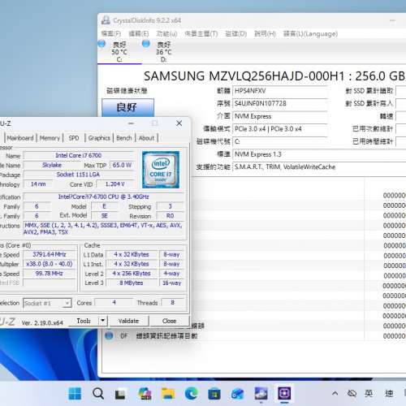The height and width of the screenshot is (406, 406).
Task: Click the standard field NVM Express 1.3
Action: coord(319,154)
